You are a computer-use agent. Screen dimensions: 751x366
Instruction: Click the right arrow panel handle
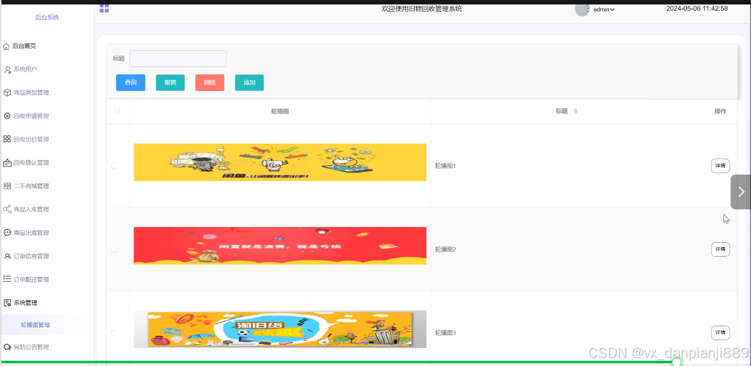click(741, 191)
